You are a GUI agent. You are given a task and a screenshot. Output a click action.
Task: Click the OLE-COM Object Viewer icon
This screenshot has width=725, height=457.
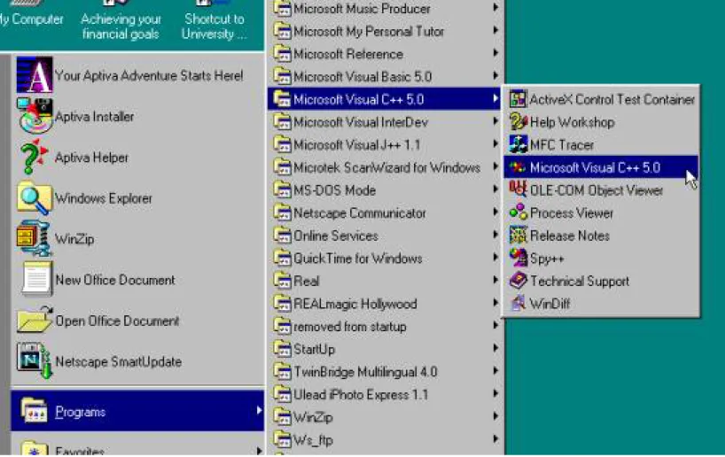[518, 190]
